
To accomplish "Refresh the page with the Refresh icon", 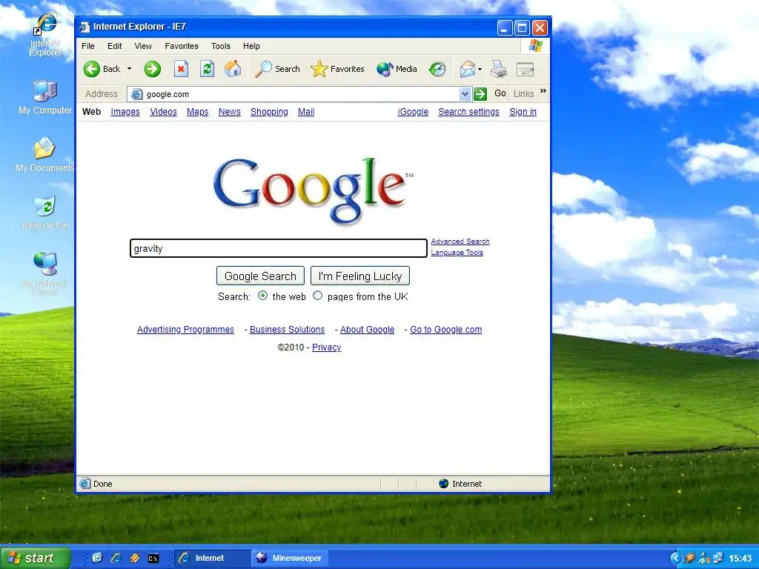I will (208, 69).
